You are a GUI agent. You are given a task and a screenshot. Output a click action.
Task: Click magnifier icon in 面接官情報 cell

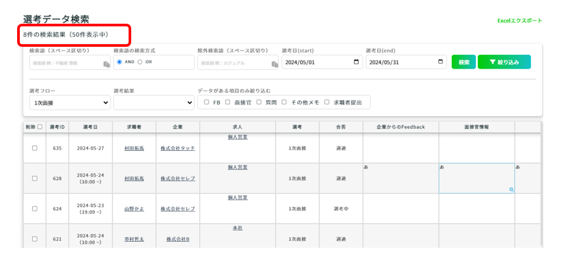click(511, 189)
